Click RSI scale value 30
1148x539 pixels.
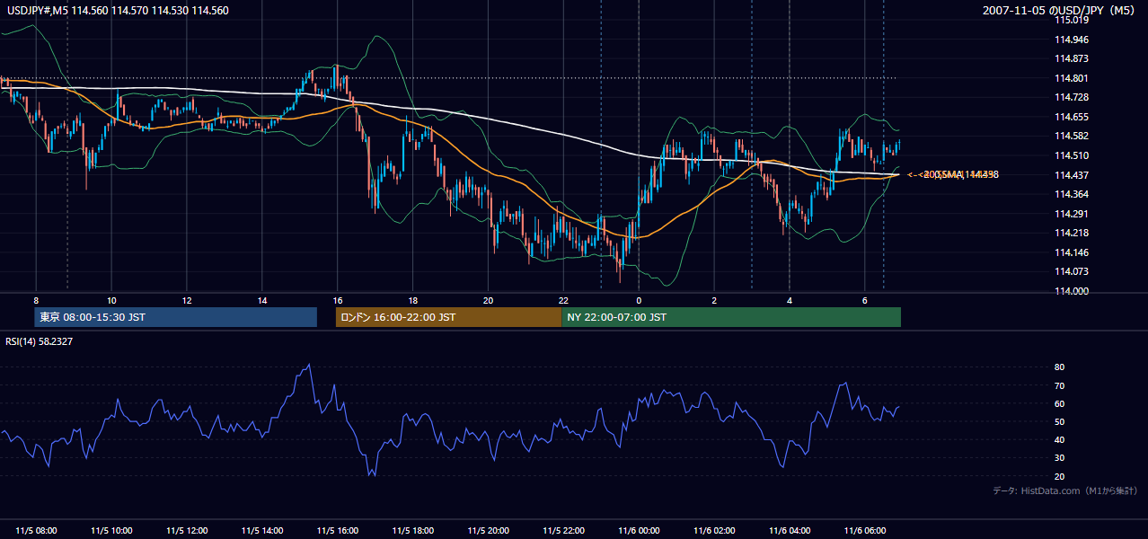pos(1059,458)
